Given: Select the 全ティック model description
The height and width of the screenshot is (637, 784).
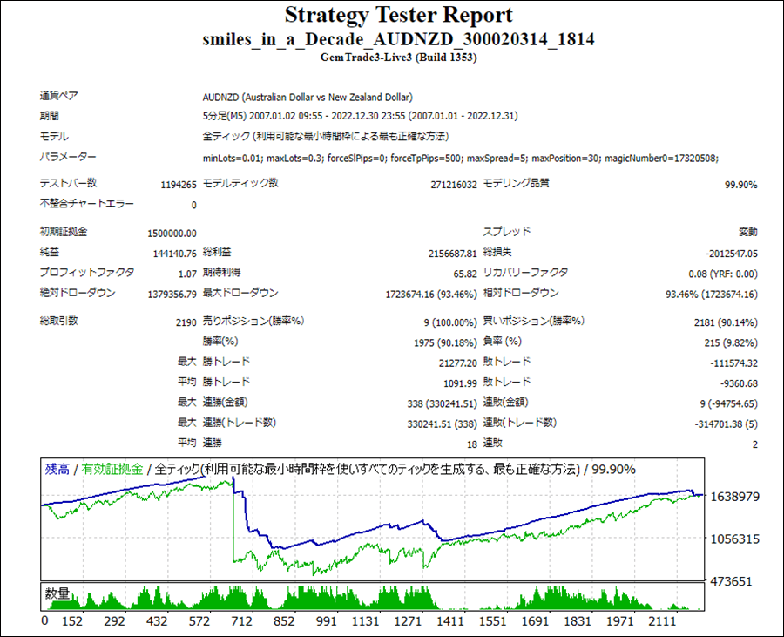Looking at the screenshot, I should [326, 137].
